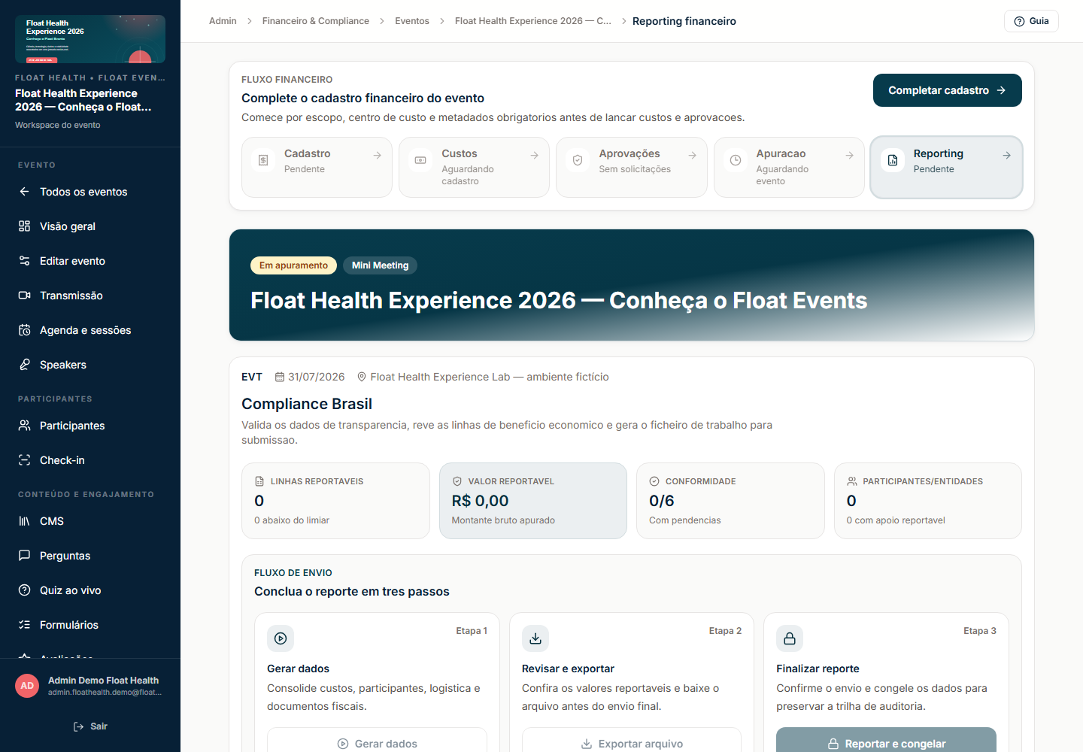The width and height of the screenshot is (1083, 752).
Task: Click the AD user avatar
Action: [x=27, y=686]
